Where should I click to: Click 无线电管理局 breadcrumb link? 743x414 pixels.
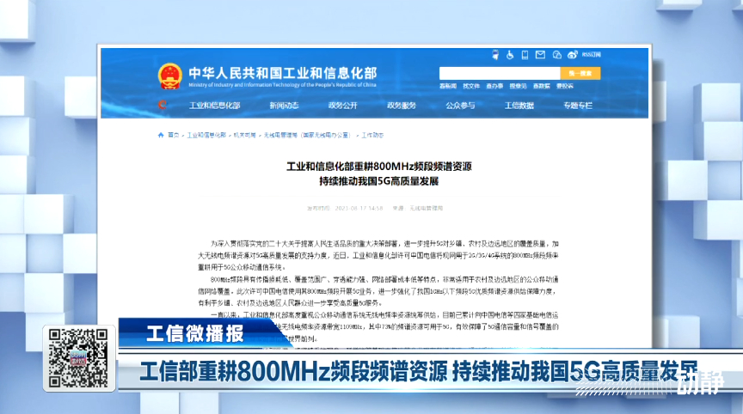click(x=307, y=136)
